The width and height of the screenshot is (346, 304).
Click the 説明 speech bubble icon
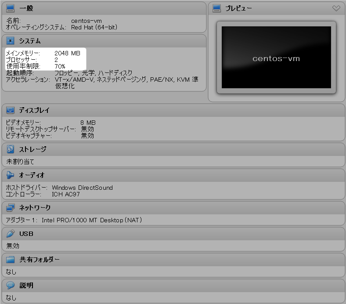coord(10,285)
